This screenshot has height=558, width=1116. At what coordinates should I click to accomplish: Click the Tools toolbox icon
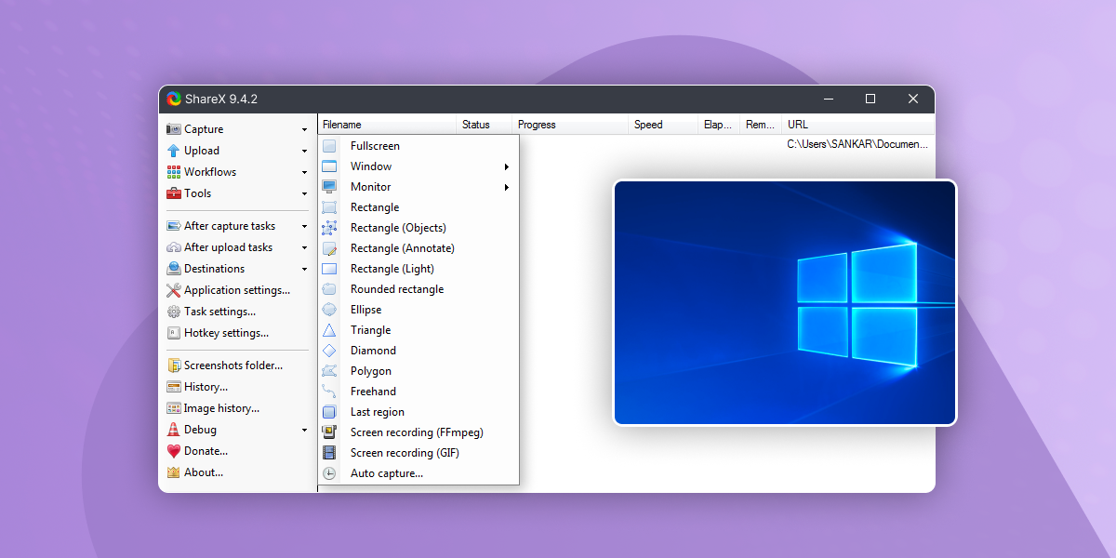(173, 193)
